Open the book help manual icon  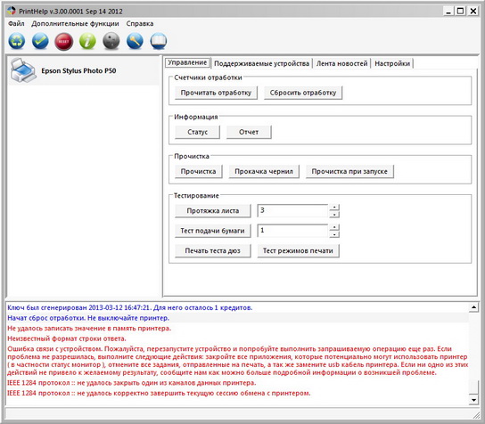159,41
